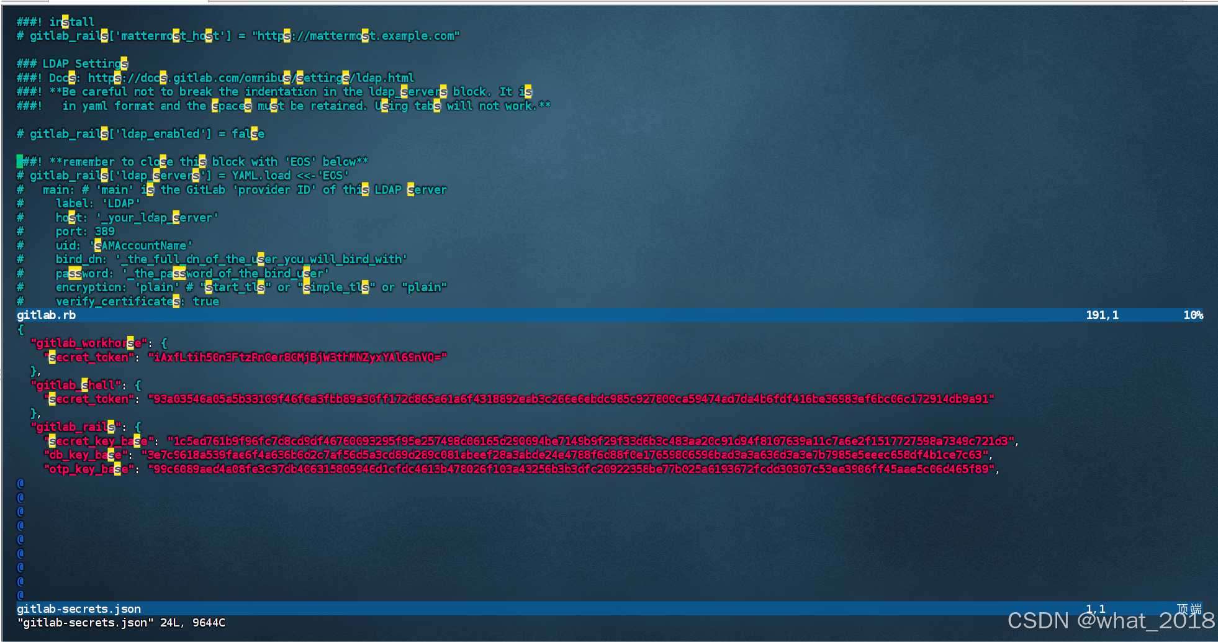Click the ldap_enabled = false line
Screen dimensions: 1218x642
(140, 134)
